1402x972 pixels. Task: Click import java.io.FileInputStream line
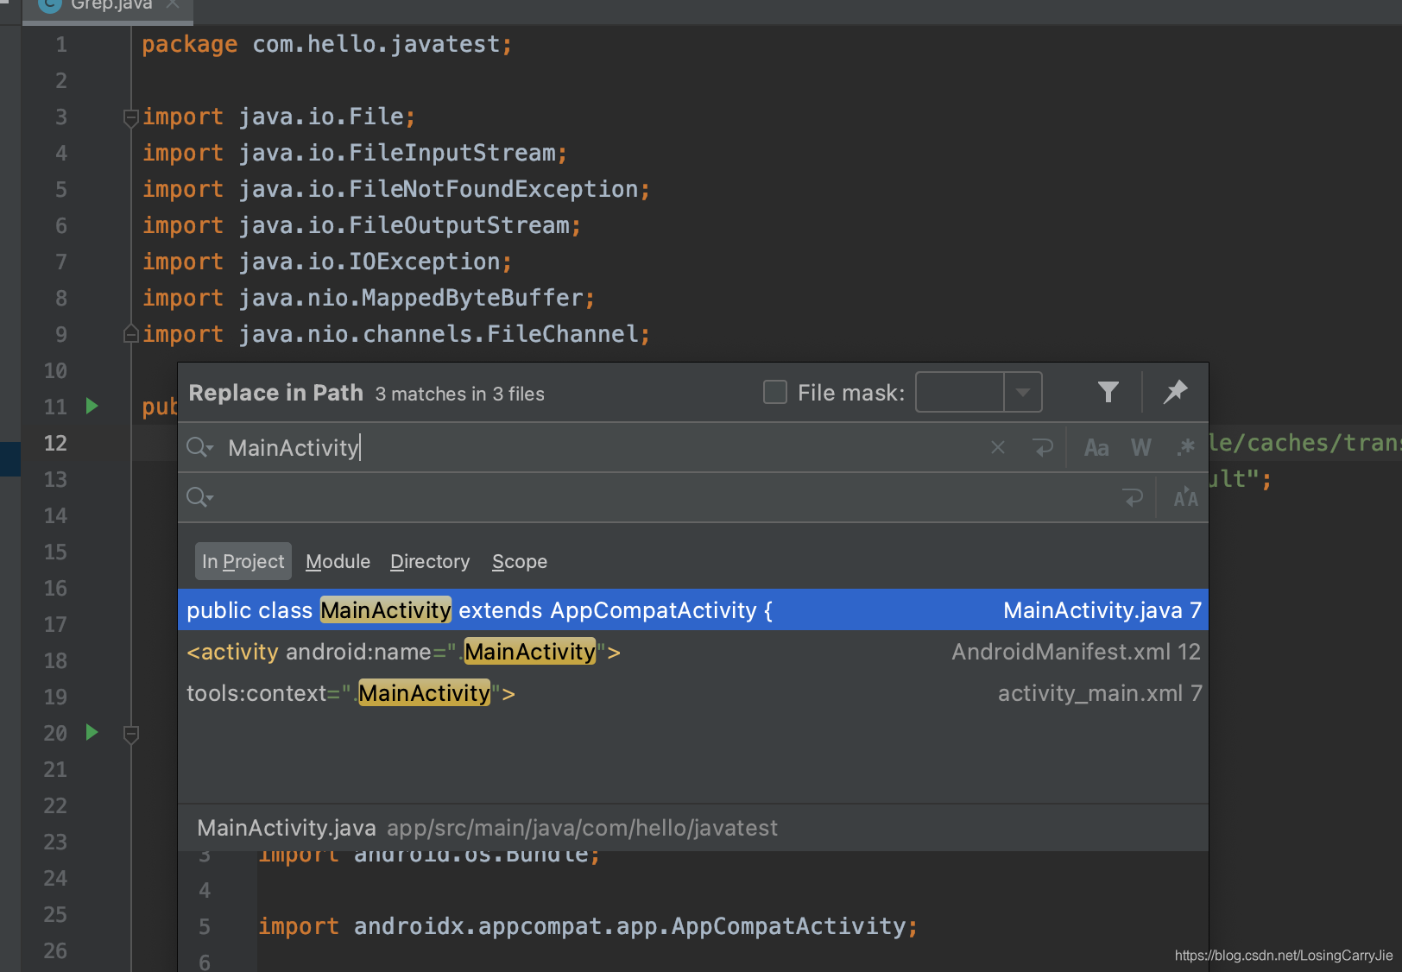coord(355,153)
